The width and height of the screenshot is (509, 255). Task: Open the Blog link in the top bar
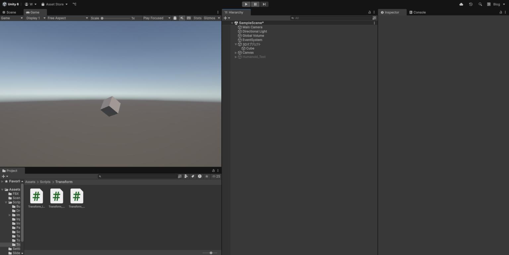497,4
